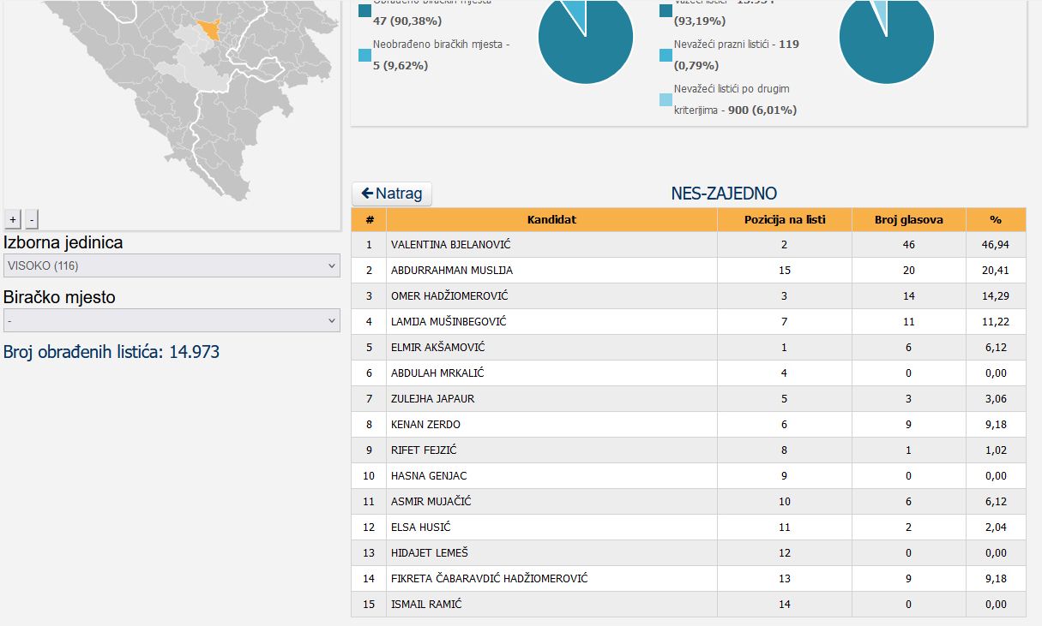Screen dimensions: 1042x626
Task: Click the Neobrađeno biračkih mjesta legend swatch
Action: [x=365, y=55]
